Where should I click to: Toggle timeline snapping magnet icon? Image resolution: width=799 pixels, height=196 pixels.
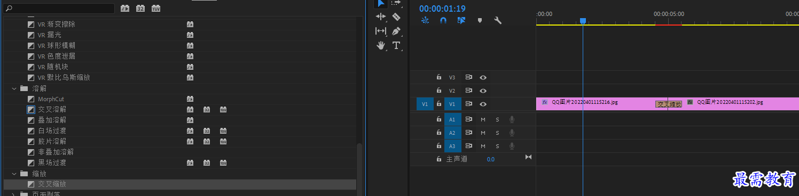click(443, 21)
